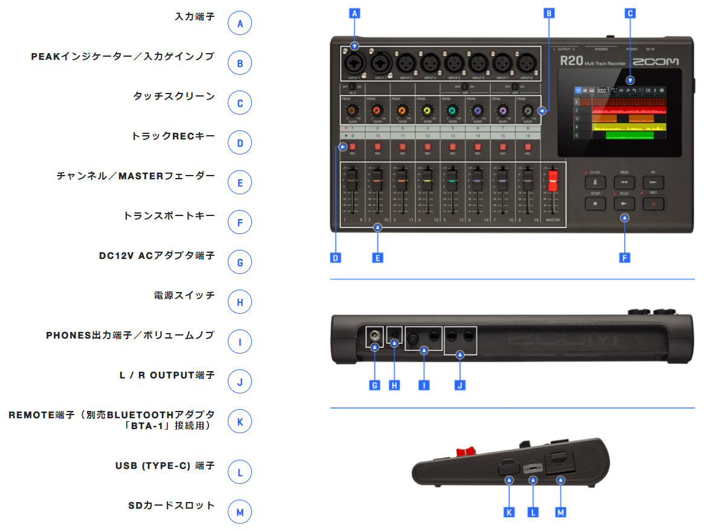
Task: Click the circled B legend icon
Action: (x=240, y=63)
